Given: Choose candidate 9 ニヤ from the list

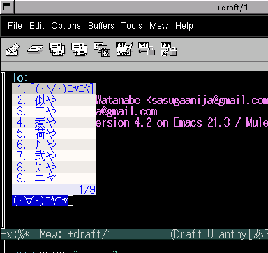Looking at the screenshot, I should tap(54, 178).
